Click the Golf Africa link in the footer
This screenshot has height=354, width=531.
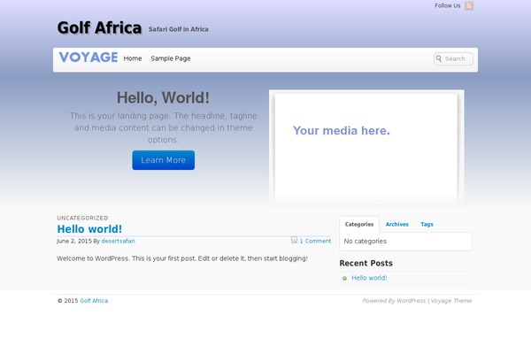[94, 301]
